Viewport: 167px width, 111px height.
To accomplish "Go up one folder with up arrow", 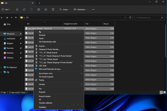I will point(16,18).
